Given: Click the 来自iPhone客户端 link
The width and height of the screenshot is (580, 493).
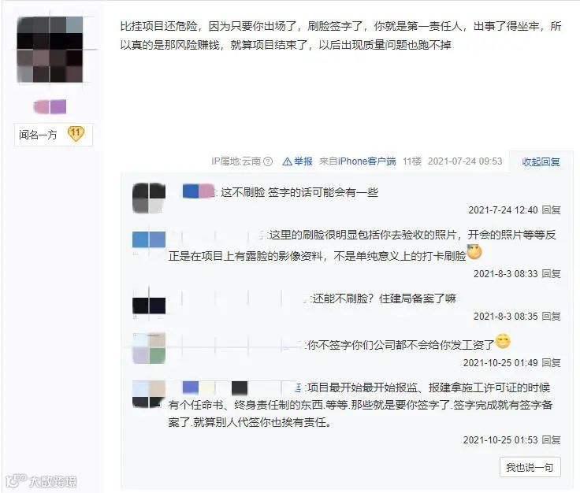Looking at the screenshot, I should coord(358,161).
